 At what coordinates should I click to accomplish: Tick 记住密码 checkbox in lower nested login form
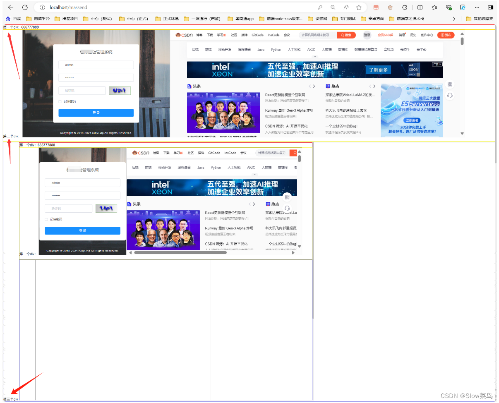pos(46,219)
